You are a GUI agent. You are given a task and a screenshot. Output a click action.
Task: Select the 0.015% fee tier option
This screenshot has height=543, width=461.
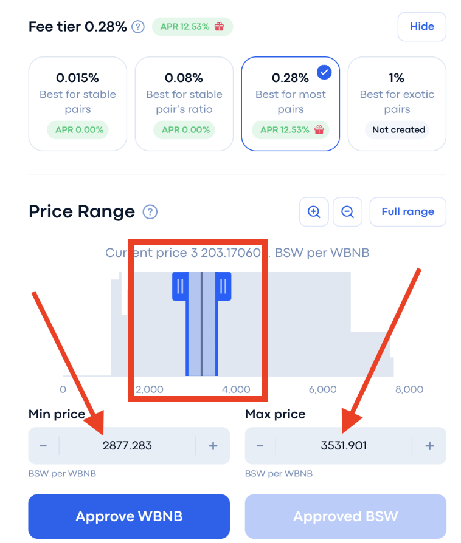click(77, 104)
